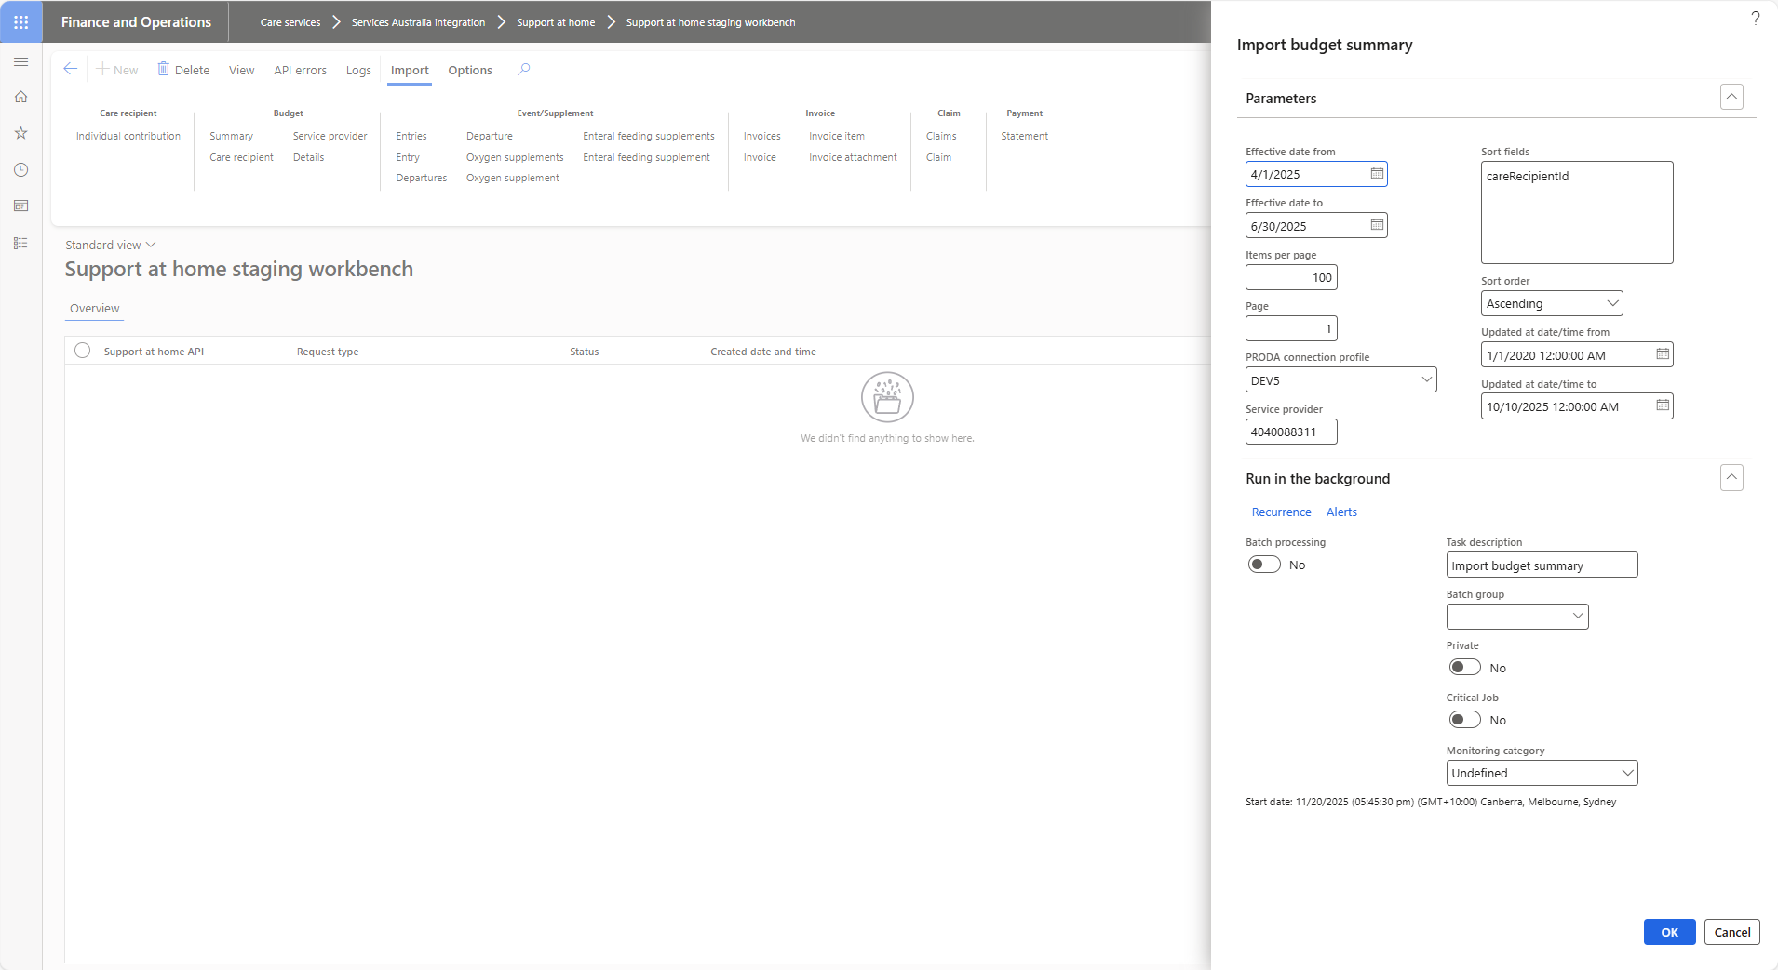Click the help question mark icon
Screen dimensions: 1778x970
point(1755,19)
